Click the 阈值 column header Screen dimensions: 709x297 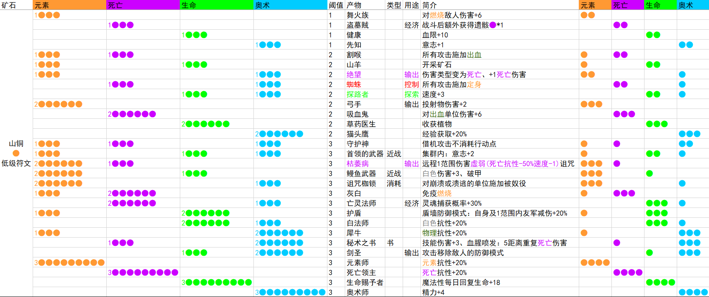[336, 5]
